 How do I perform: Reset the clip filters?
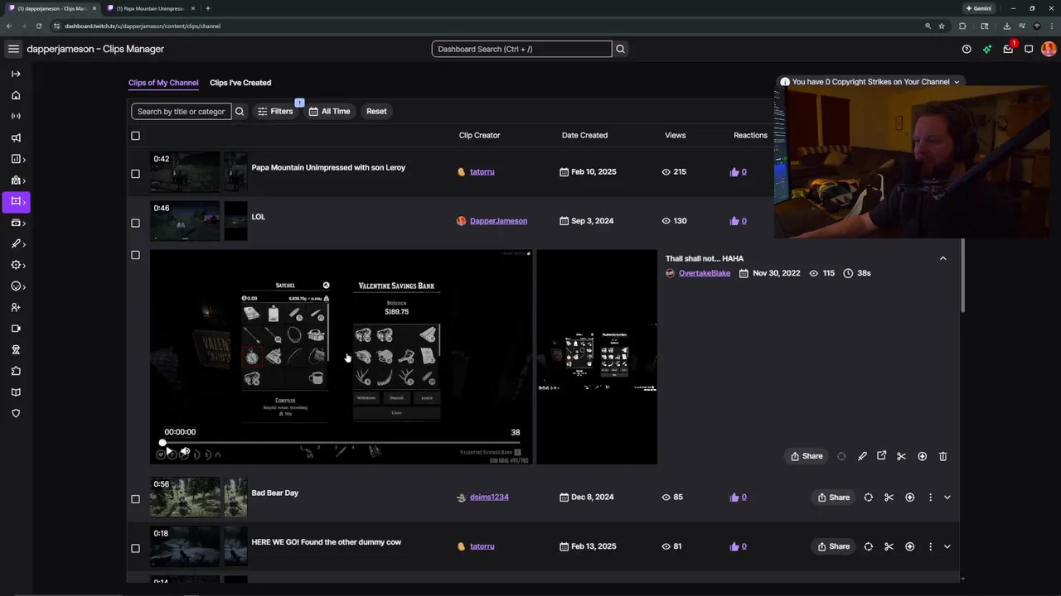click(x=376, y=111)
